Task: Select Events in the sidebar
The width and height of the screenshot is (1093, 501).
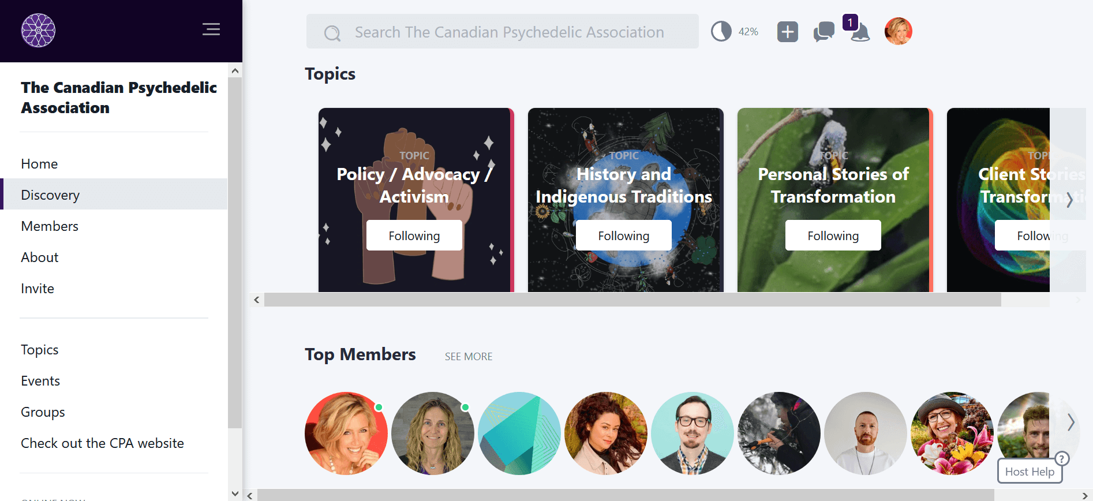Action: coord(40,381)
